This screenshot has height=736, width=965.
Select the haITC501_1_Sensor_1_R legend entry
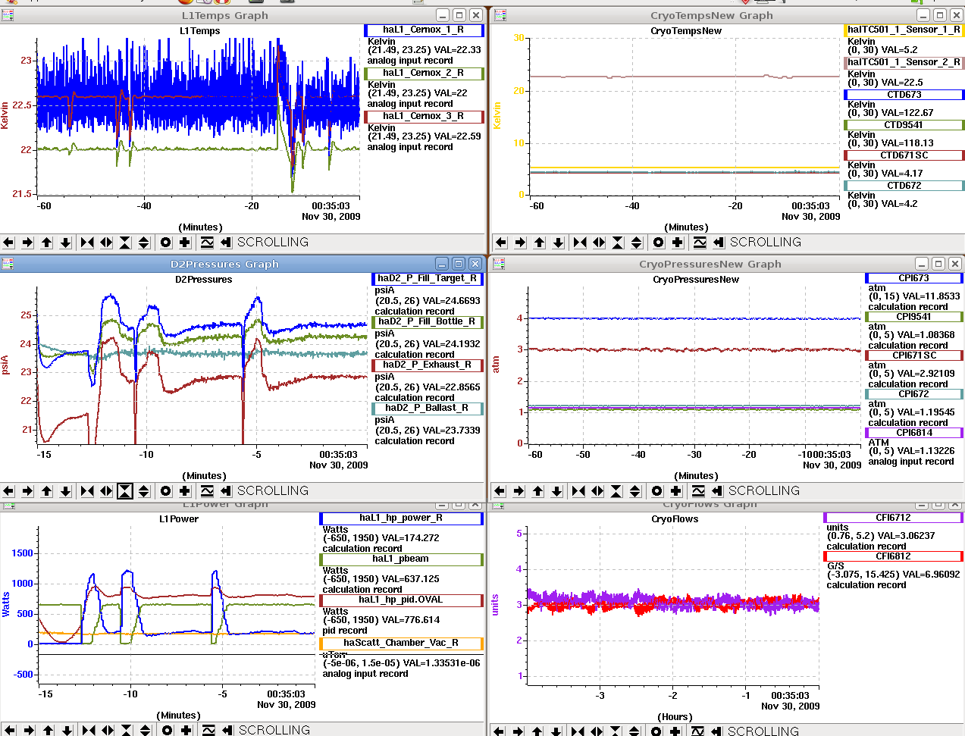[x=904, y=30]
